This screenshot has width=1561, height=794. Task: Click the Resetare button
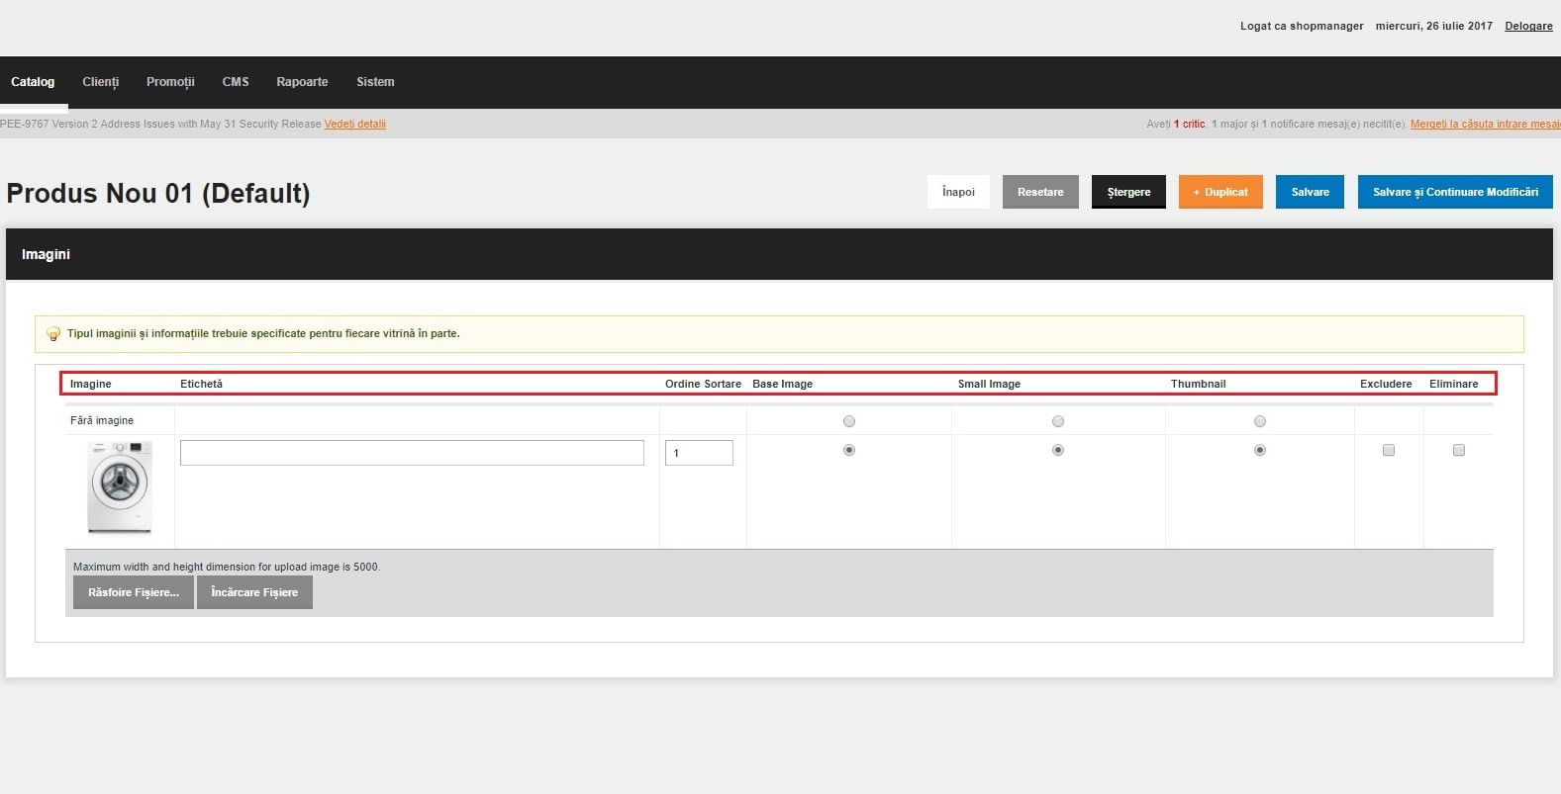[x=1040, y=192]
